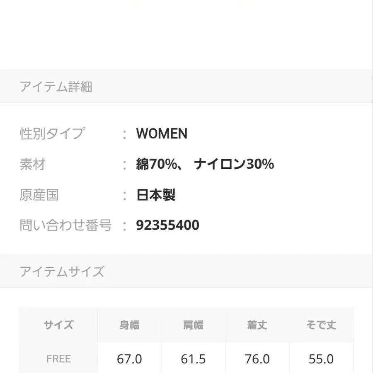Image resolution: width=373 pixels, height=373 pixels.
Task: Click the 76.0 garment length cell
Action: [x=257, y=358]
